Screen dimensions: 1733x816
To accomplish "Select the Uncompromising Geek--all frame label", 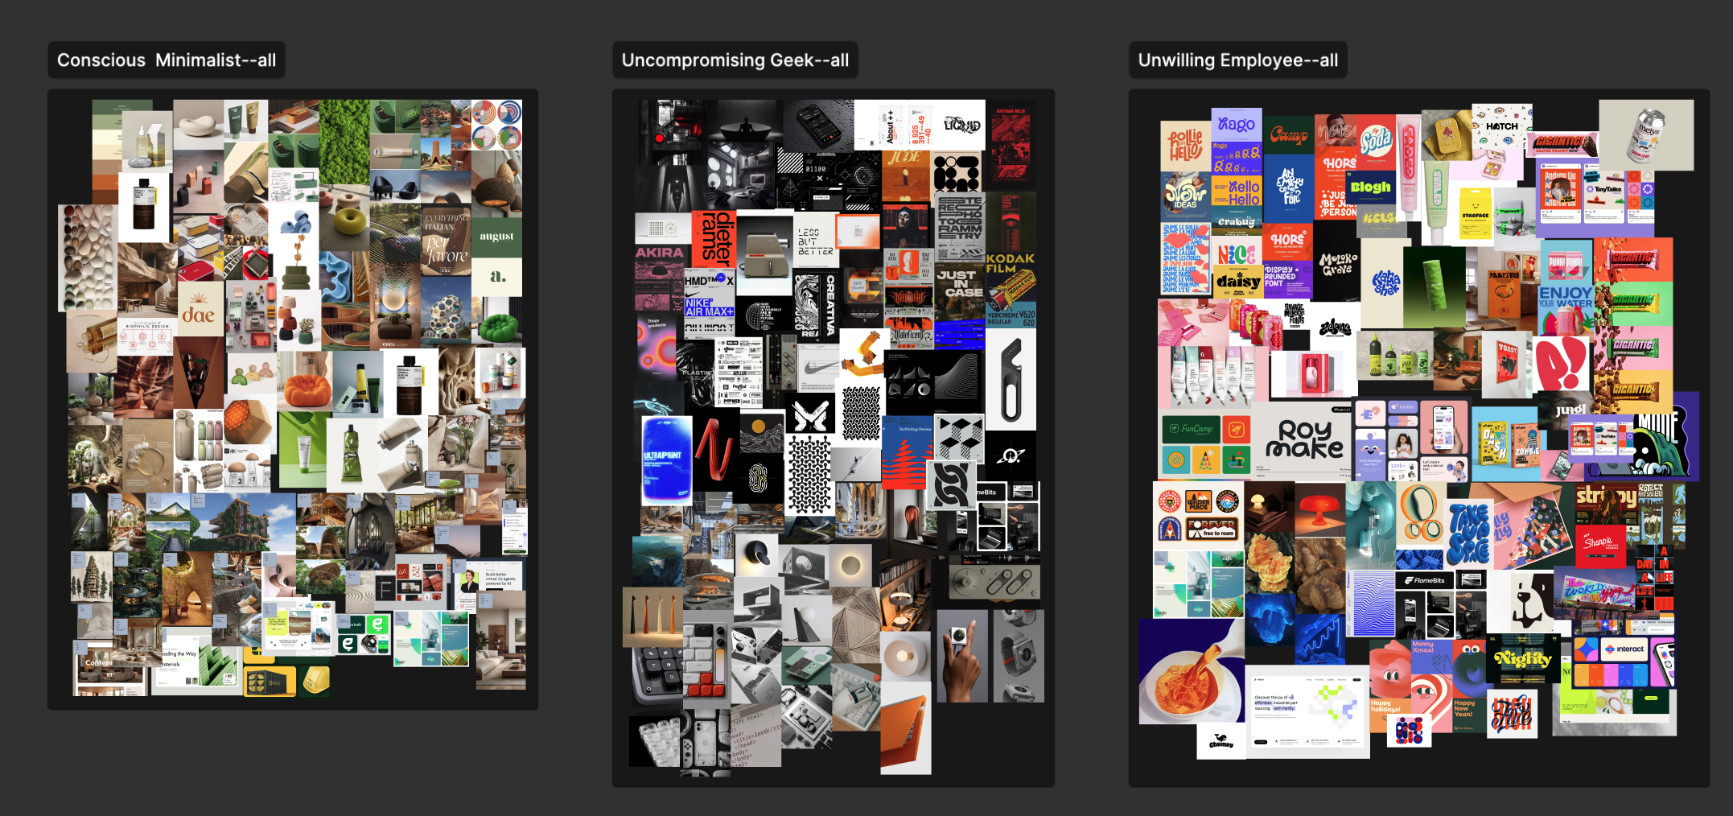I will point(735,60).
